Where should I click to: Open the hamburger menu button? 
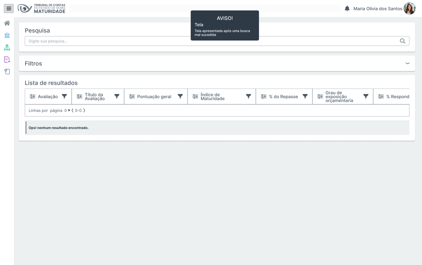pyautogui.click(x=9, y=8)
